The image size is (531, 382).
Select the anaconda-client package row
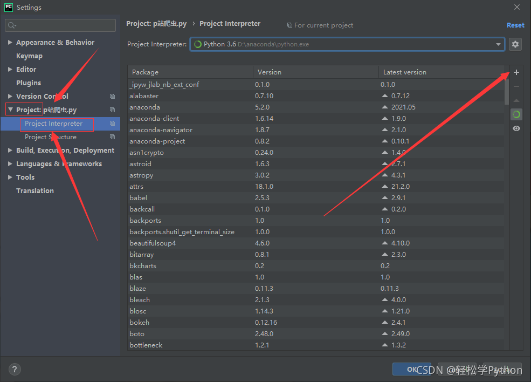point(315,119)
